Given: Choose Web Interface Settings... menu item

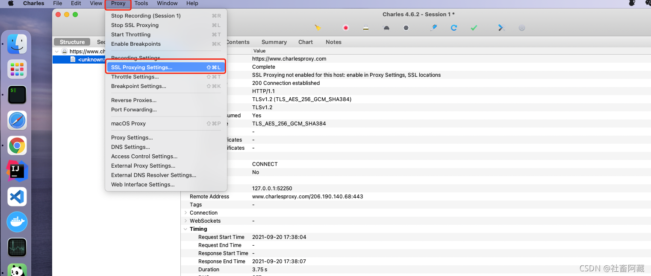Looking at the screenshot, I should [166, 185].
